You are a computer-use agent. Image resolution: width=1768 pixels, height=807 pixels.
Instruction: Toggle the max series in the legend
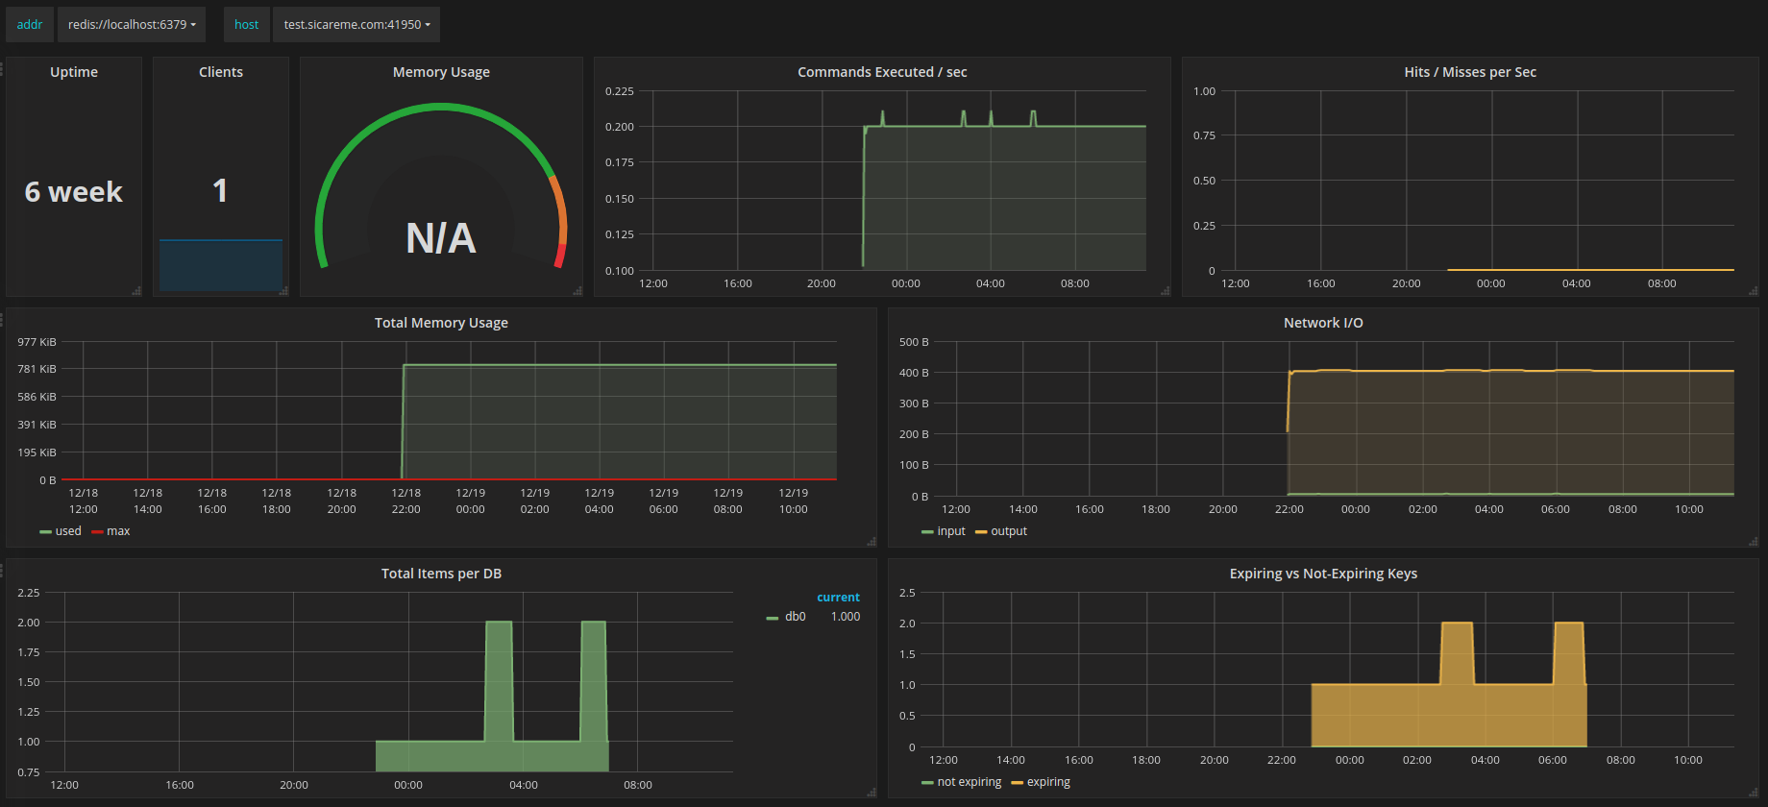118,531
